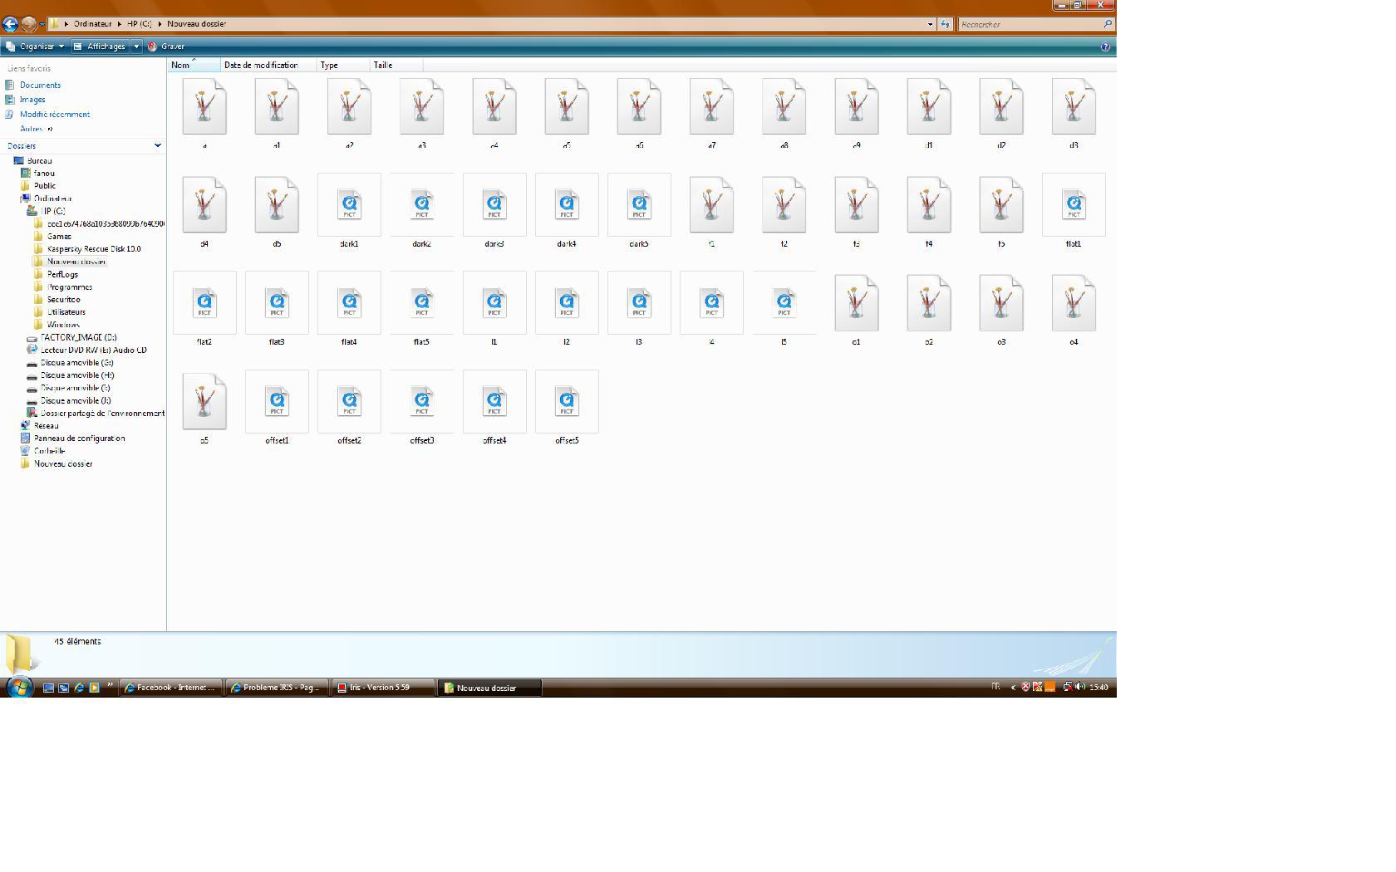Show more favorite links via Autres
The height and width of the screenshot is (872, 1396).
pos(36,129)
